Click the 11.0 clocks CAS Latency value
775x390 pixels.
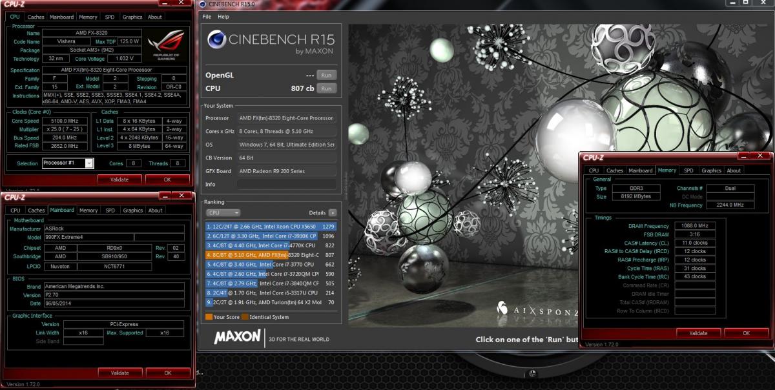[x=694, y=243]
